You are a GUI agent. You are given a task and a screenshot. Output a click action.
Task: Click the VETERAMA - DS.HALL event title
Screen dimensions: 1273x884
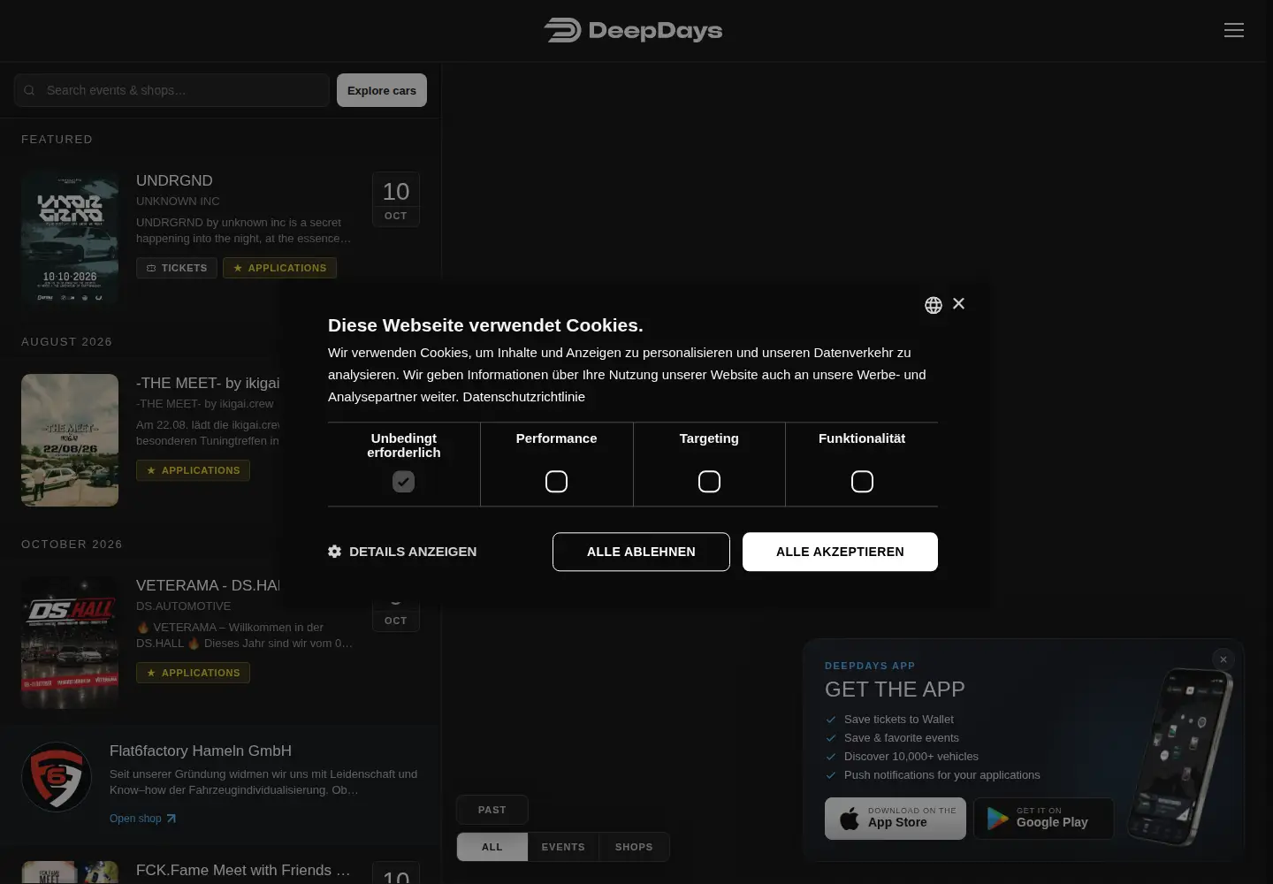point(209,585)
